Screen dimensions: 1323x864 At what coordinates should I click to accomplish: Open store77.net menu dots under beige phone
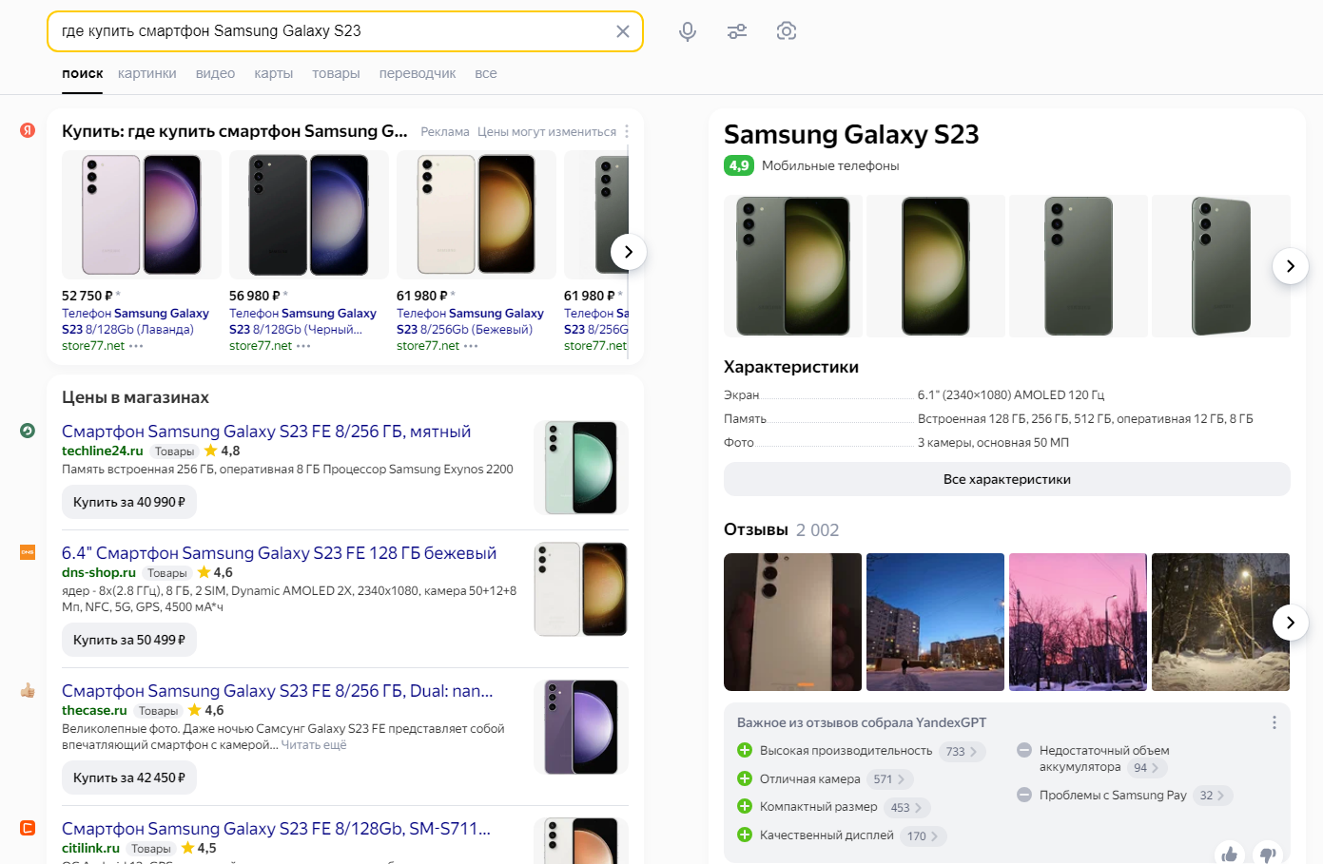[471, 346]
